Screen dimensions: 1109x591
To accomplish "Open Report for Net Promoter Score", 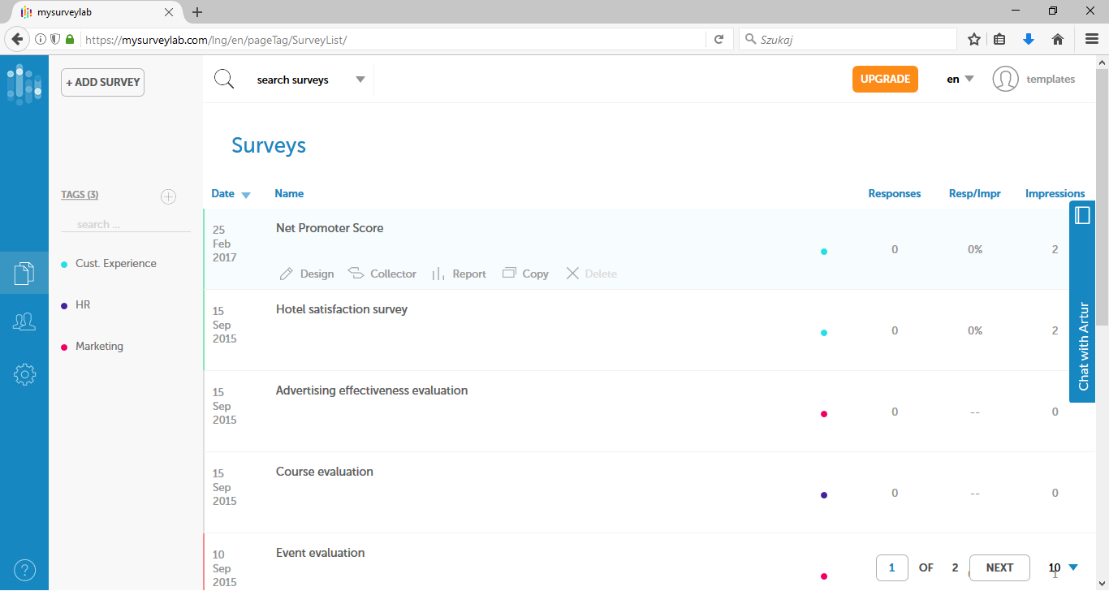I will click(460, 274).
